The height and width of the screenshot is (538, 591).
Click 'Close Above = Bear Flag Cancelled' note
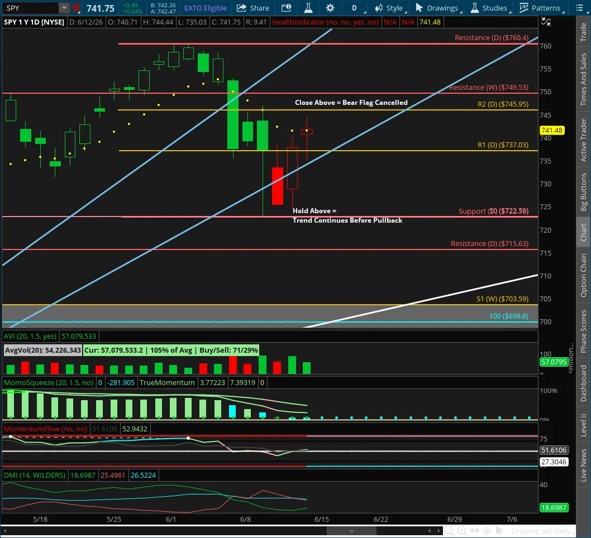pyautogui.click(x=351, y=102)
